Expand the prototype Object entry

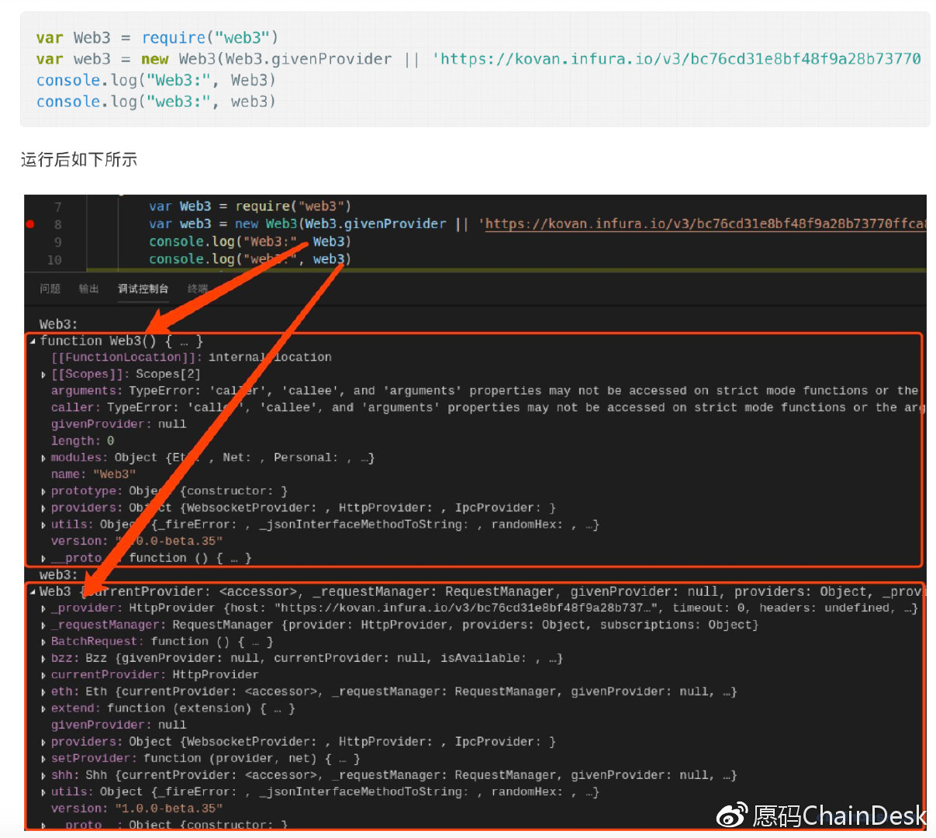pyautogui.click(x=43, y=491)
